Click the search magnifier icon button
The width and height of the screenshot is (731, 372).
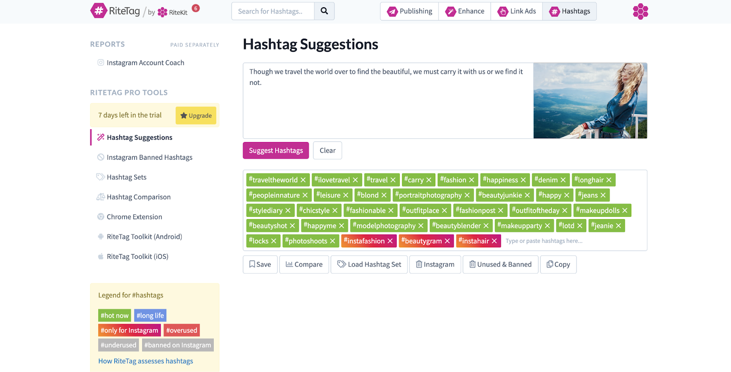click(x=324, y=11)
